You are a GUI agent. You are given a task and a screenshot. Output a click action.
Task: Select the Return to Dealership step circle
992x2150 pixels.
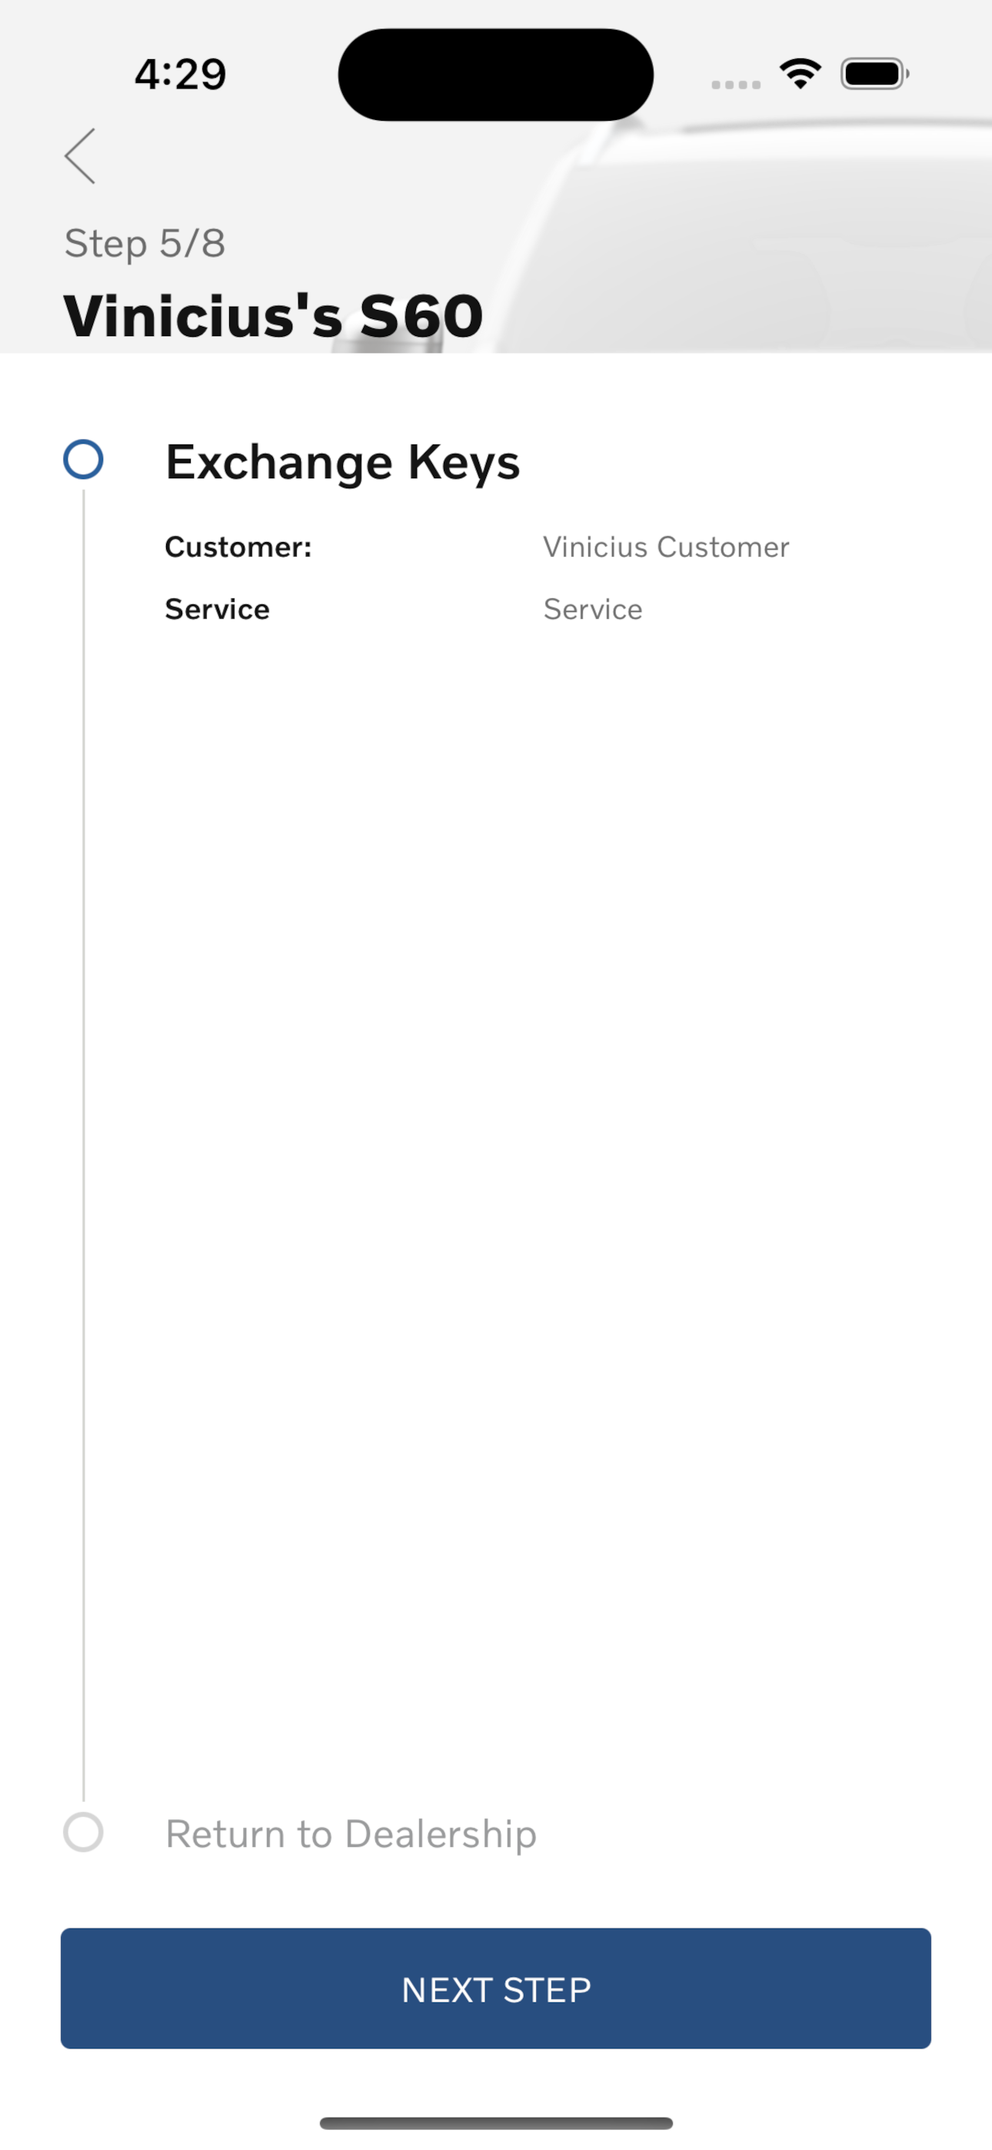click(x=84, y=1833)
